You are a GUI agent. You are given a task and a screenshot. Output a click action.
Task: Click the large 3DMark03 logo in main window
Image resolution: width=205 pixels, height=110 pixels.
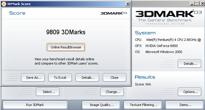(168, 14)
